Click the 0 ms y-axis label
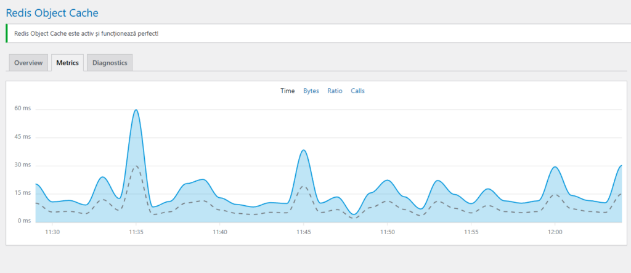The width and height of the screenshot is (631, 273). point(24,221)
